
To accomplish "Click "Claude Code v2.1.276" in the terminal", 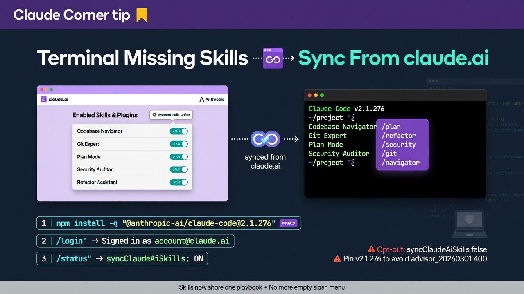I will click(346, 109).
